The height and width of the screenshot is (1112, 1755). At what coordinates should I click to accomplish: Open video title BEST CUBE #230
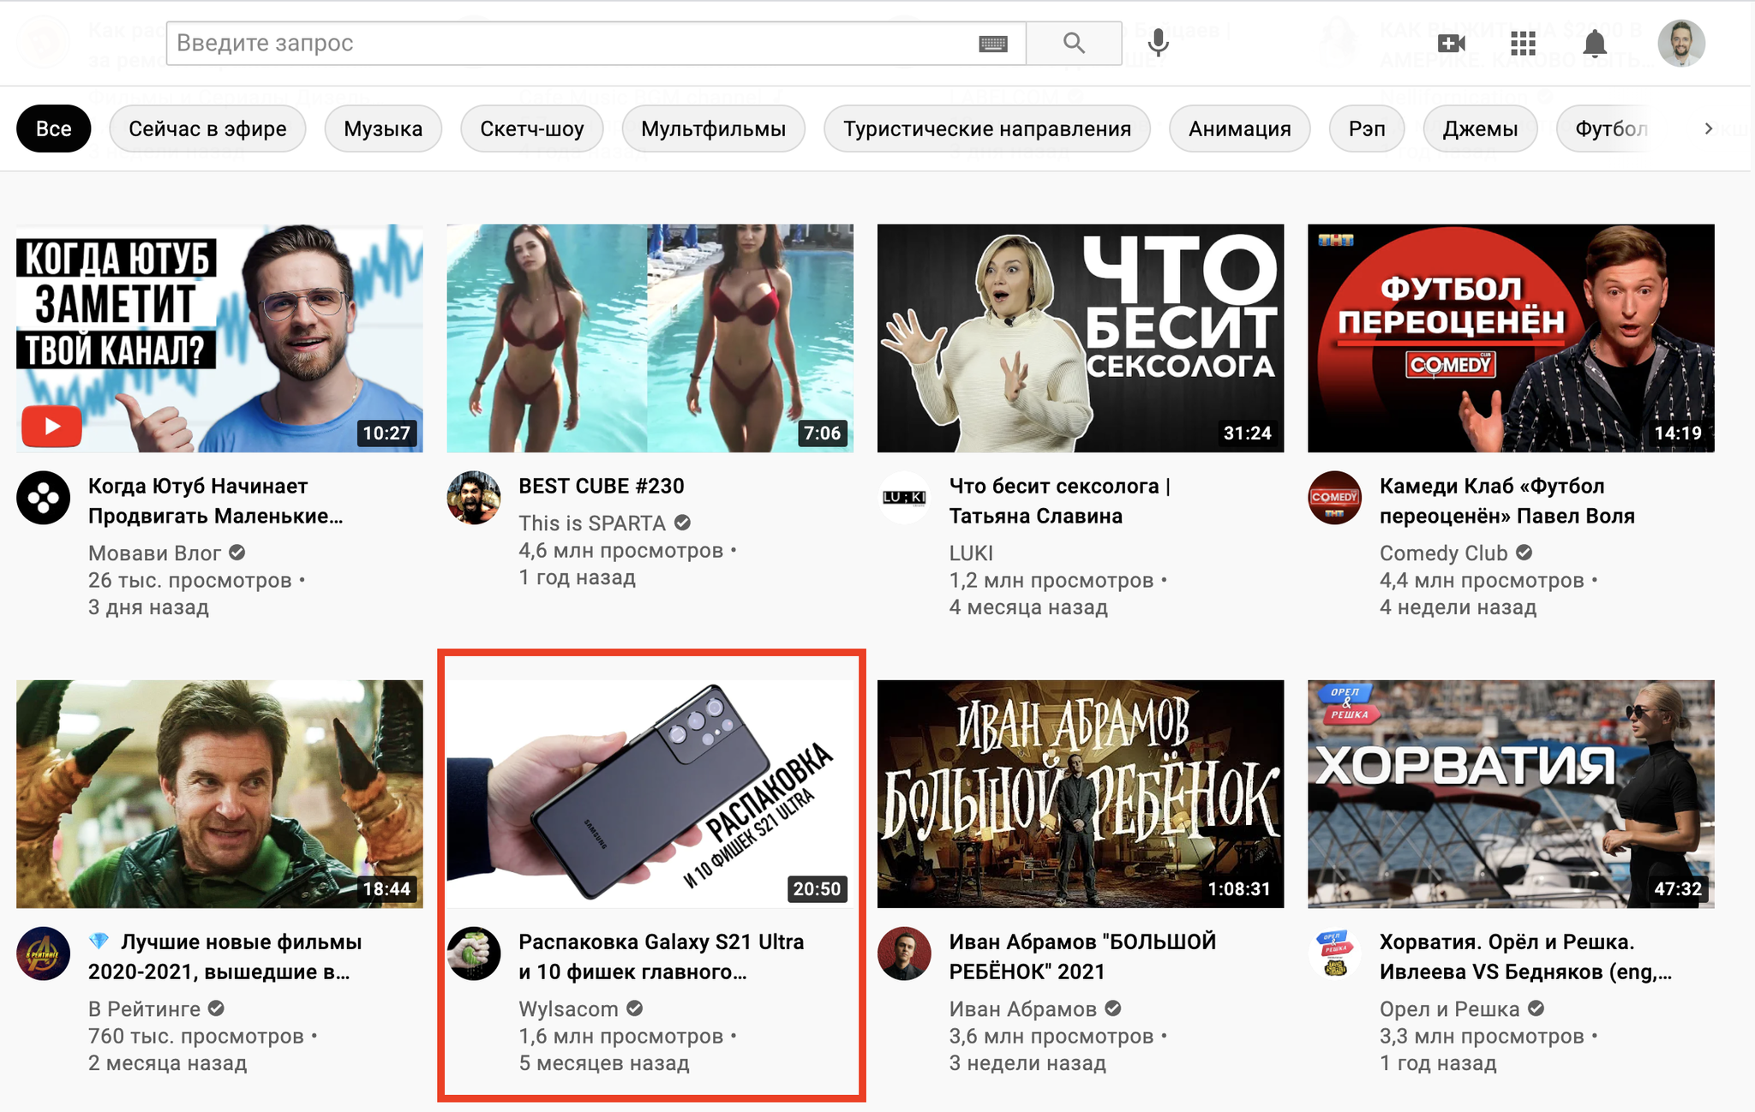601,486
